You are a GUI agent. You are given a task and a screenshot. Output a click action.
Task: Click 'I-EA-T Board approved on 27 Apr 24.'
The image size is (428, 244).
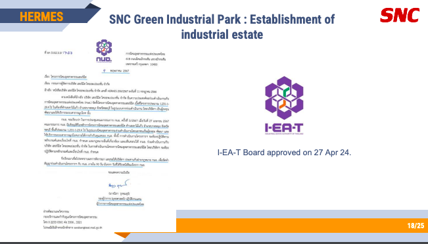(x=284, y=153)
